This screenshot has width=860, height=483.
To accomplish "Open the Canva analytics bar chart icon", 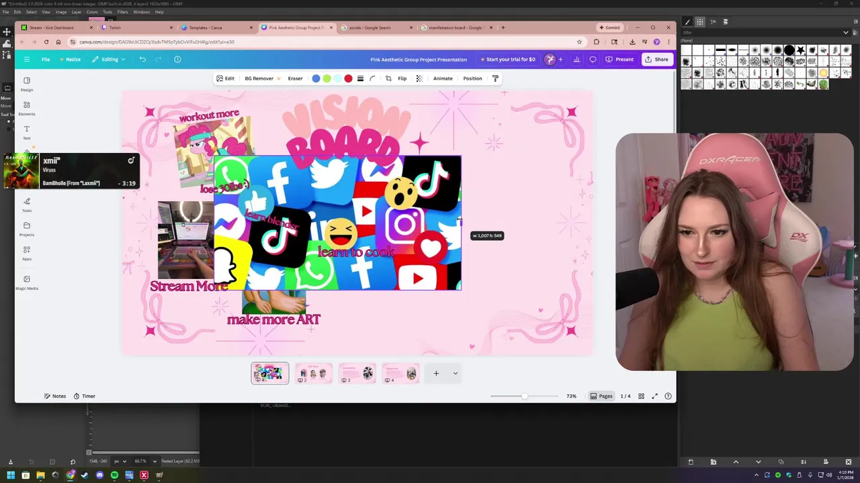I will point(576,59).
